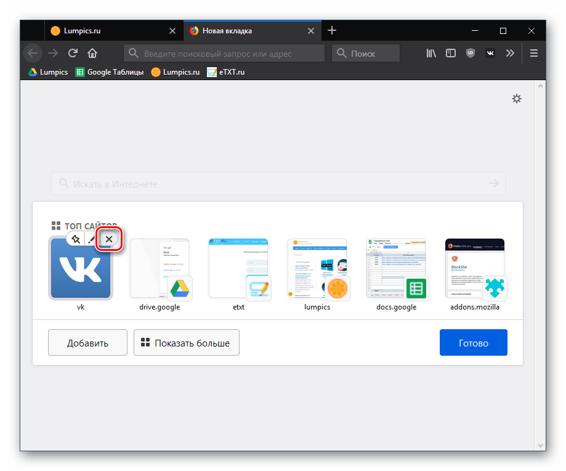Image resolution: width=566 pixels, height=471 pixels.
Task: Switch to the Lumpics.ru tab
Action: coord(105,31)
